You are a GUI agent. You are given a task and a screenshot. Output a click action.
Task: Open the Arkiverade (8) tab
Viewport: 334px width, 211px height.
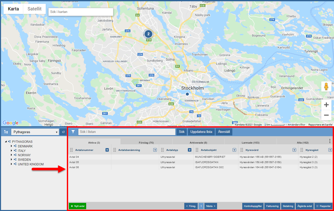[x=198, y=143]
